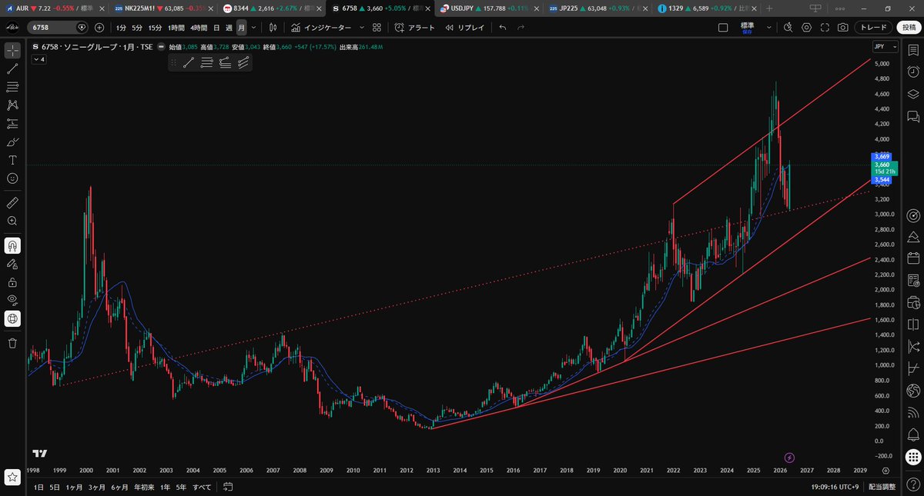The image size is (924, 496).
Task: Start the リプレイ bar replay
Action: click(x=466, y=28)
